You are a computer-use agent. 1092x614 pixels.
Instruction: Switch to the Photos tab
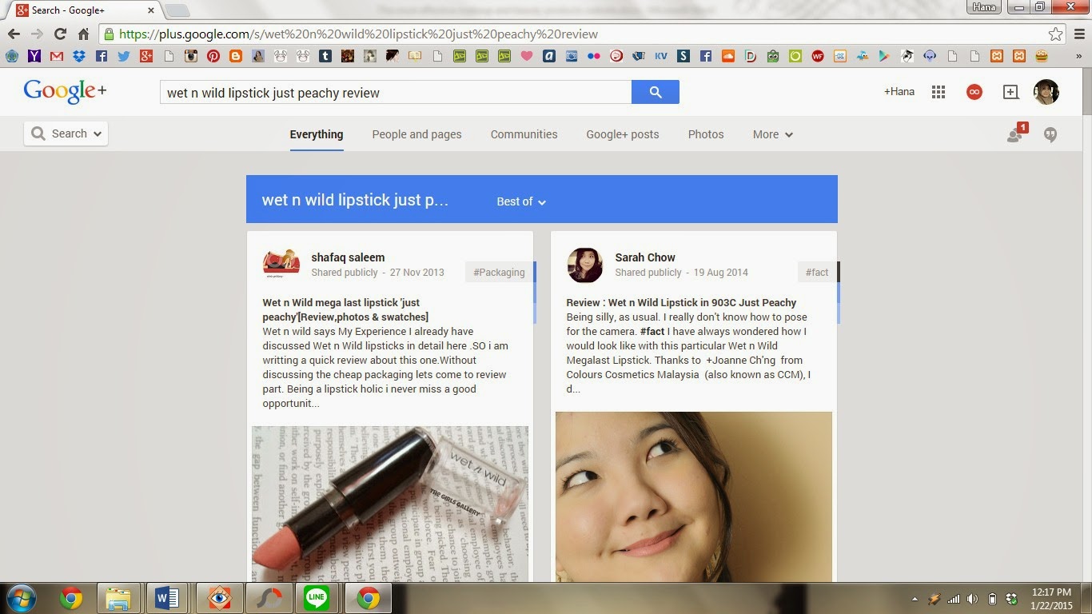(706, 134)
